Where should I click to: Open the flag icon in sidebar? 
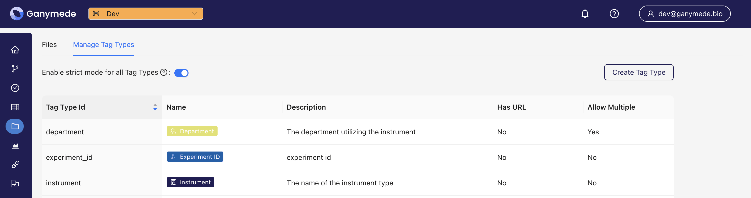pos(15,184)
